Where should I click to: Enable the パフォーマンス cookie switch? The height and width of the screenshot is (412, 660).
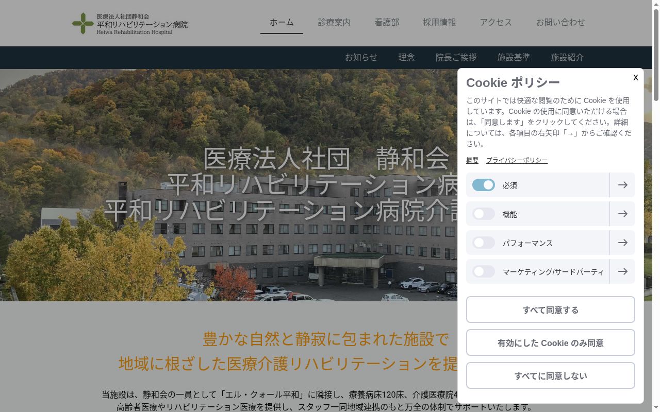click(484, 243)
